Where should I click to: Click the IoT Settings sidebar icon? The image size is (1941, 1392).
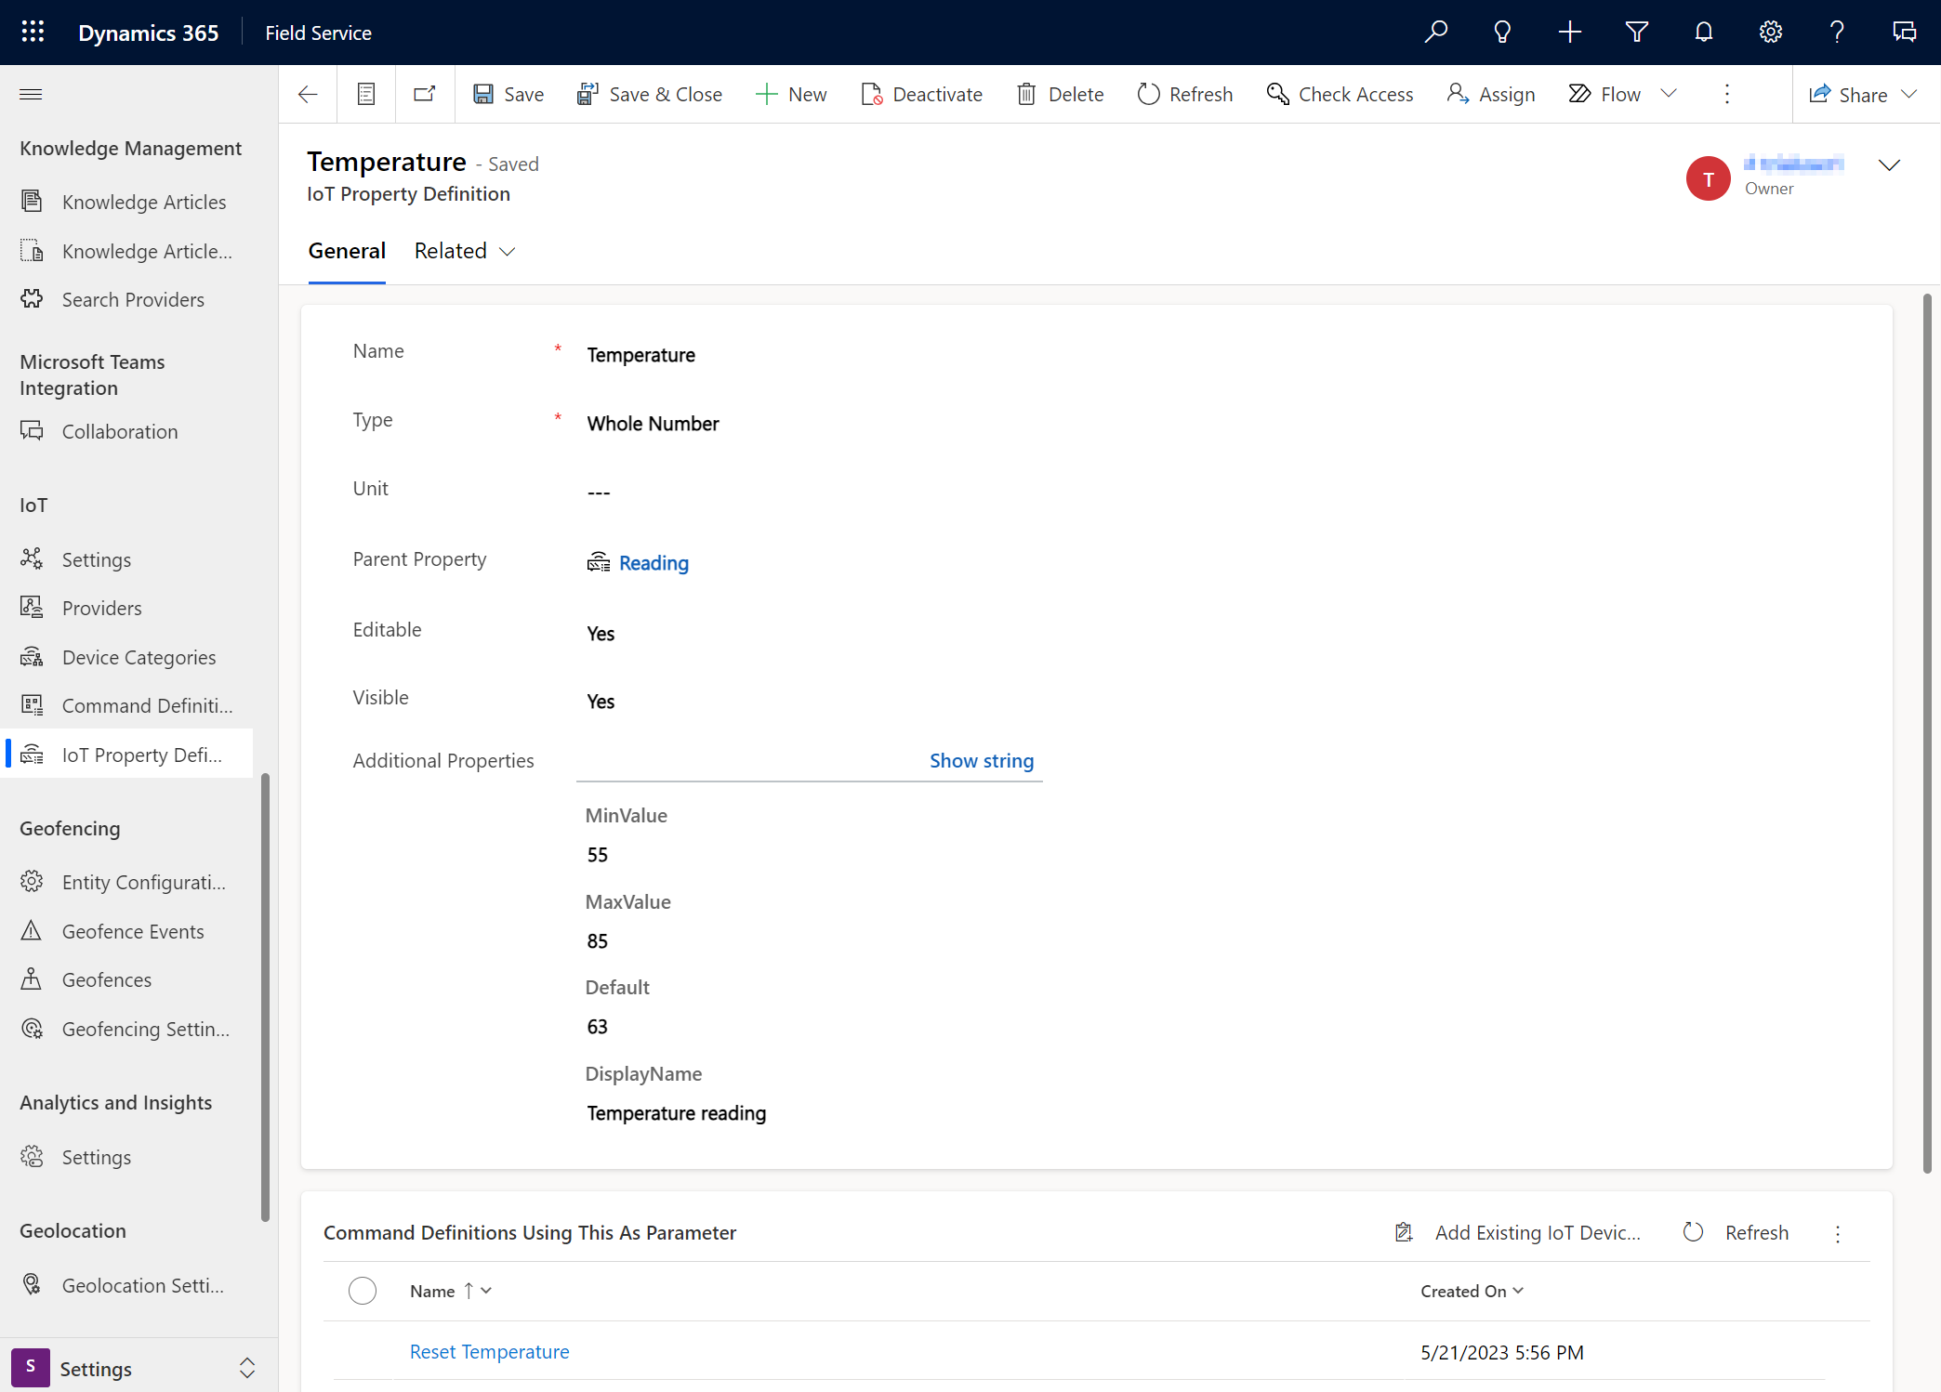pos(32,558)
